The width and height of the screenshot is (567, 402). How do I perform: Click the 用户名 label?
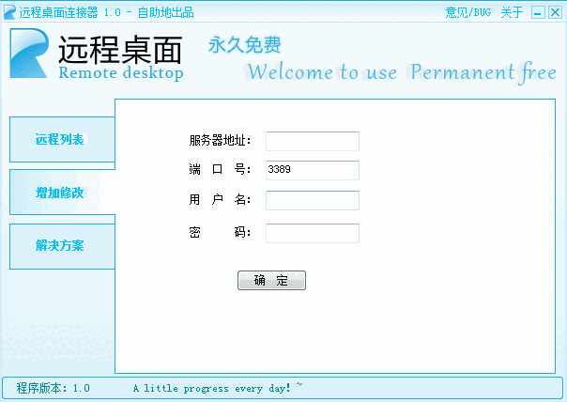click(220, 199)
